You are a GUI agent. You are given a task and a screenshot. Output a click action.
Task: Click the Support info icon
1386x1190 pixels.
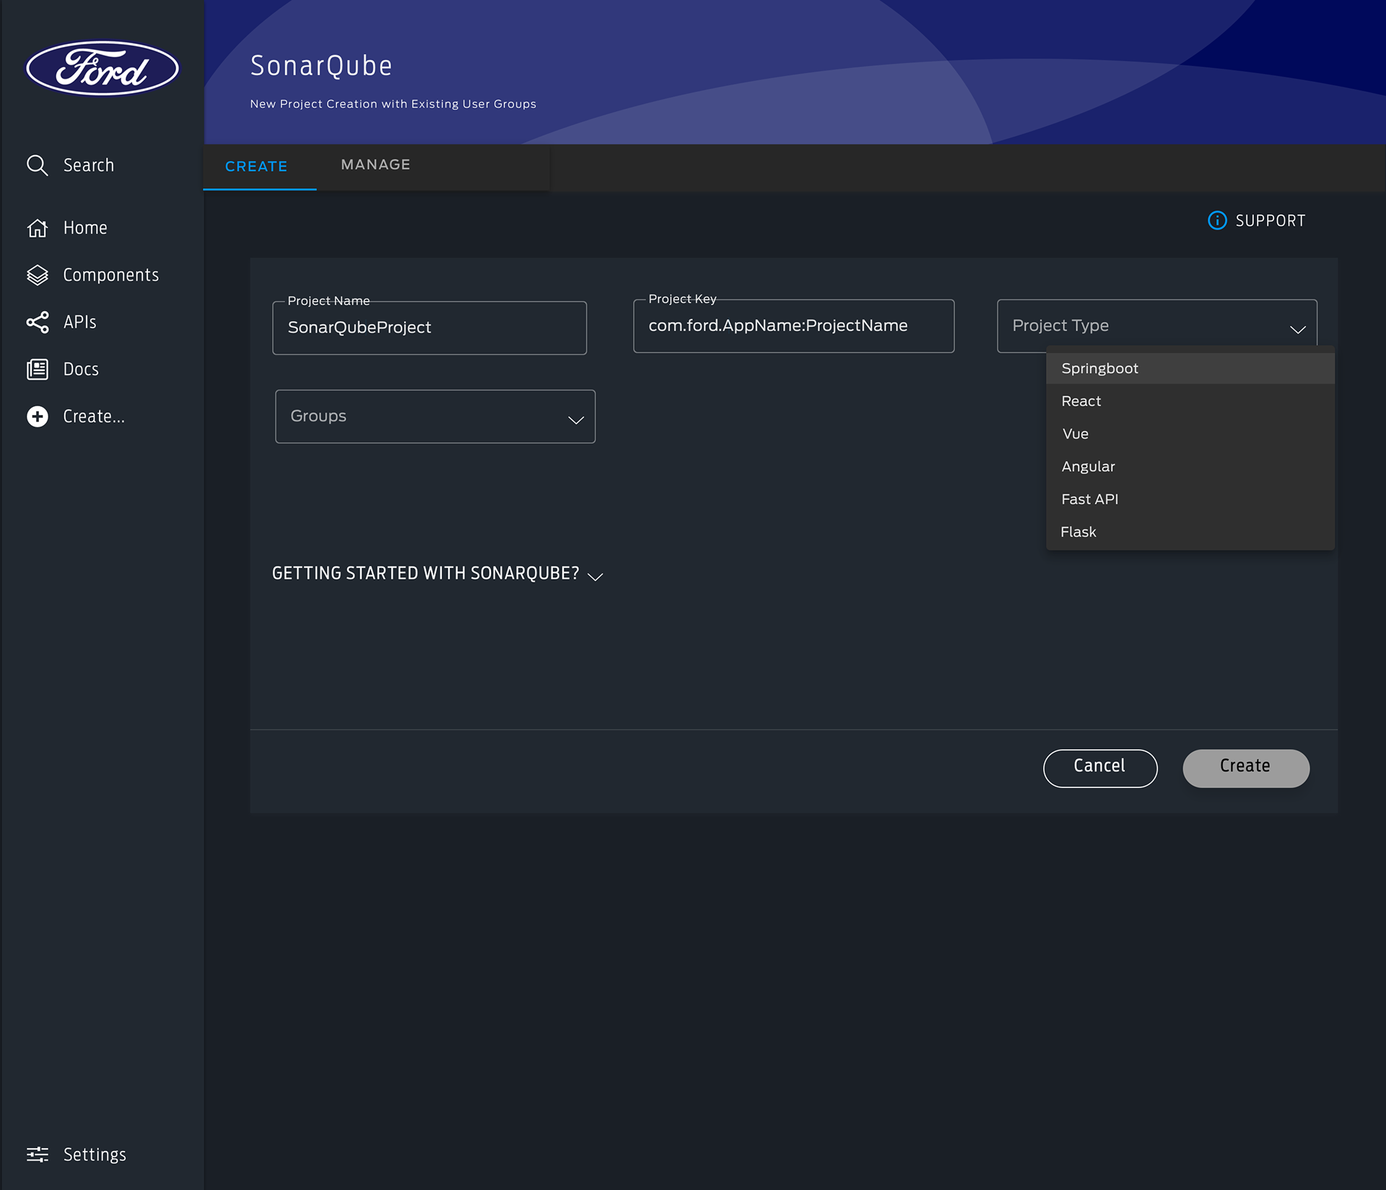click(x=1217, y=220)
